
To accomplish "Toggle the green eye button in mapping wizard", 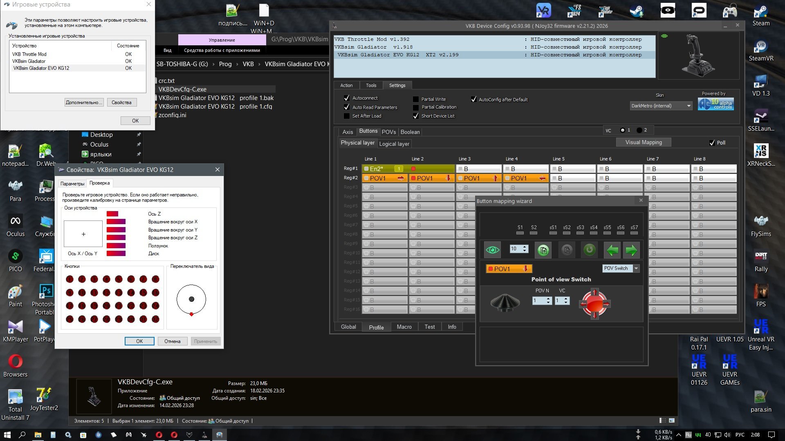I will [x=492, y=250].
